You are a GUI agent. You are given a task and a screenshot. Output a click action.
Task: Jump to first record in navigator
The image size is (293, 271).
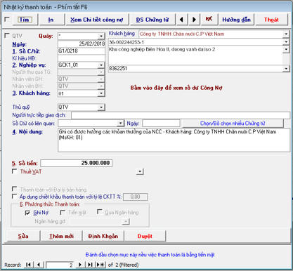tap(29, 265)
